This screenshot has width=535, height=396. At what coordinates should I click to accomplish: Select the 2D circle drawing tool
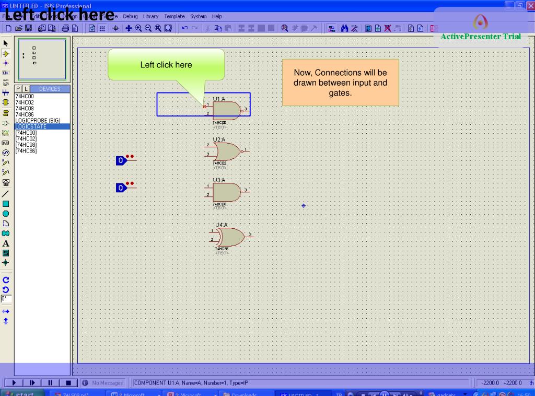click(x=5, y=214)
